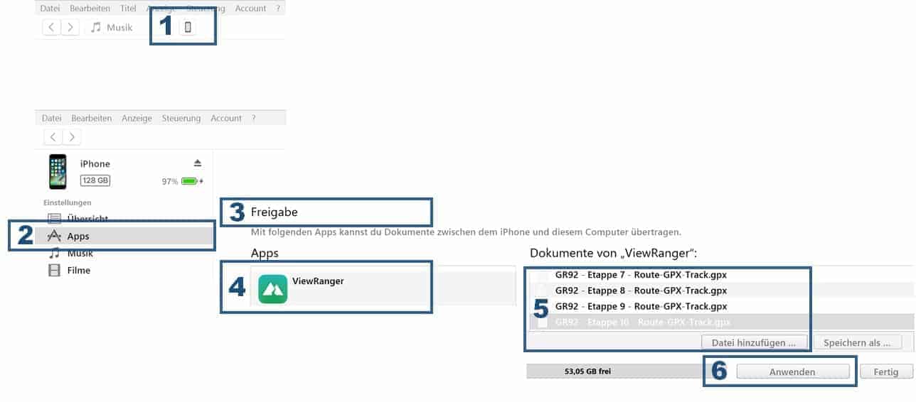916x402 pixels.
Task: Open the Datei menu in lower window
Action: pyautogui.click(x=51, y=119)
